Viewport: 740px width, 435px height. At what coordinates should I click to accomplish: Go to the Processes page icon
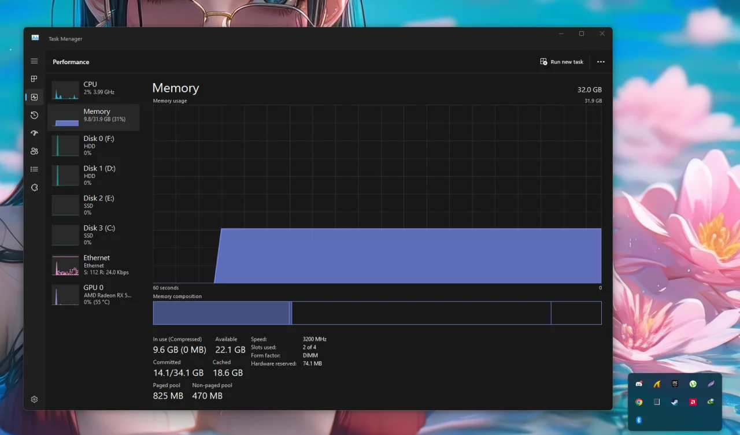pyautogui.click(x=34, y=79)
